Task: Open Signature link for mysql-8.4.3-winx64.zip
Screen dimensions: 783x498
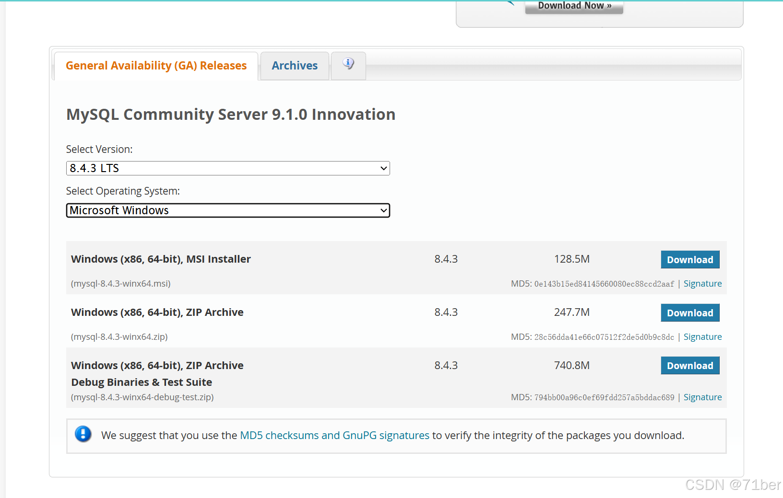Action: pyautogui.click(x=702, y=337)
